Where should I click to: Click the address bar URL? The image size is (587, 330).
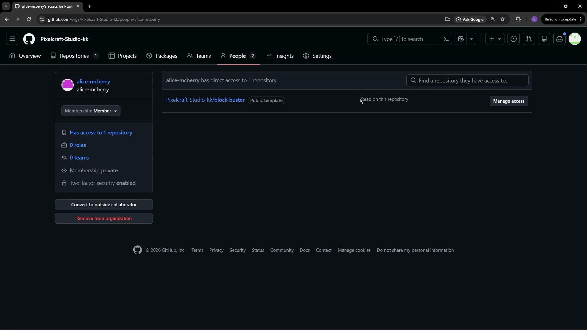[104, 19]
